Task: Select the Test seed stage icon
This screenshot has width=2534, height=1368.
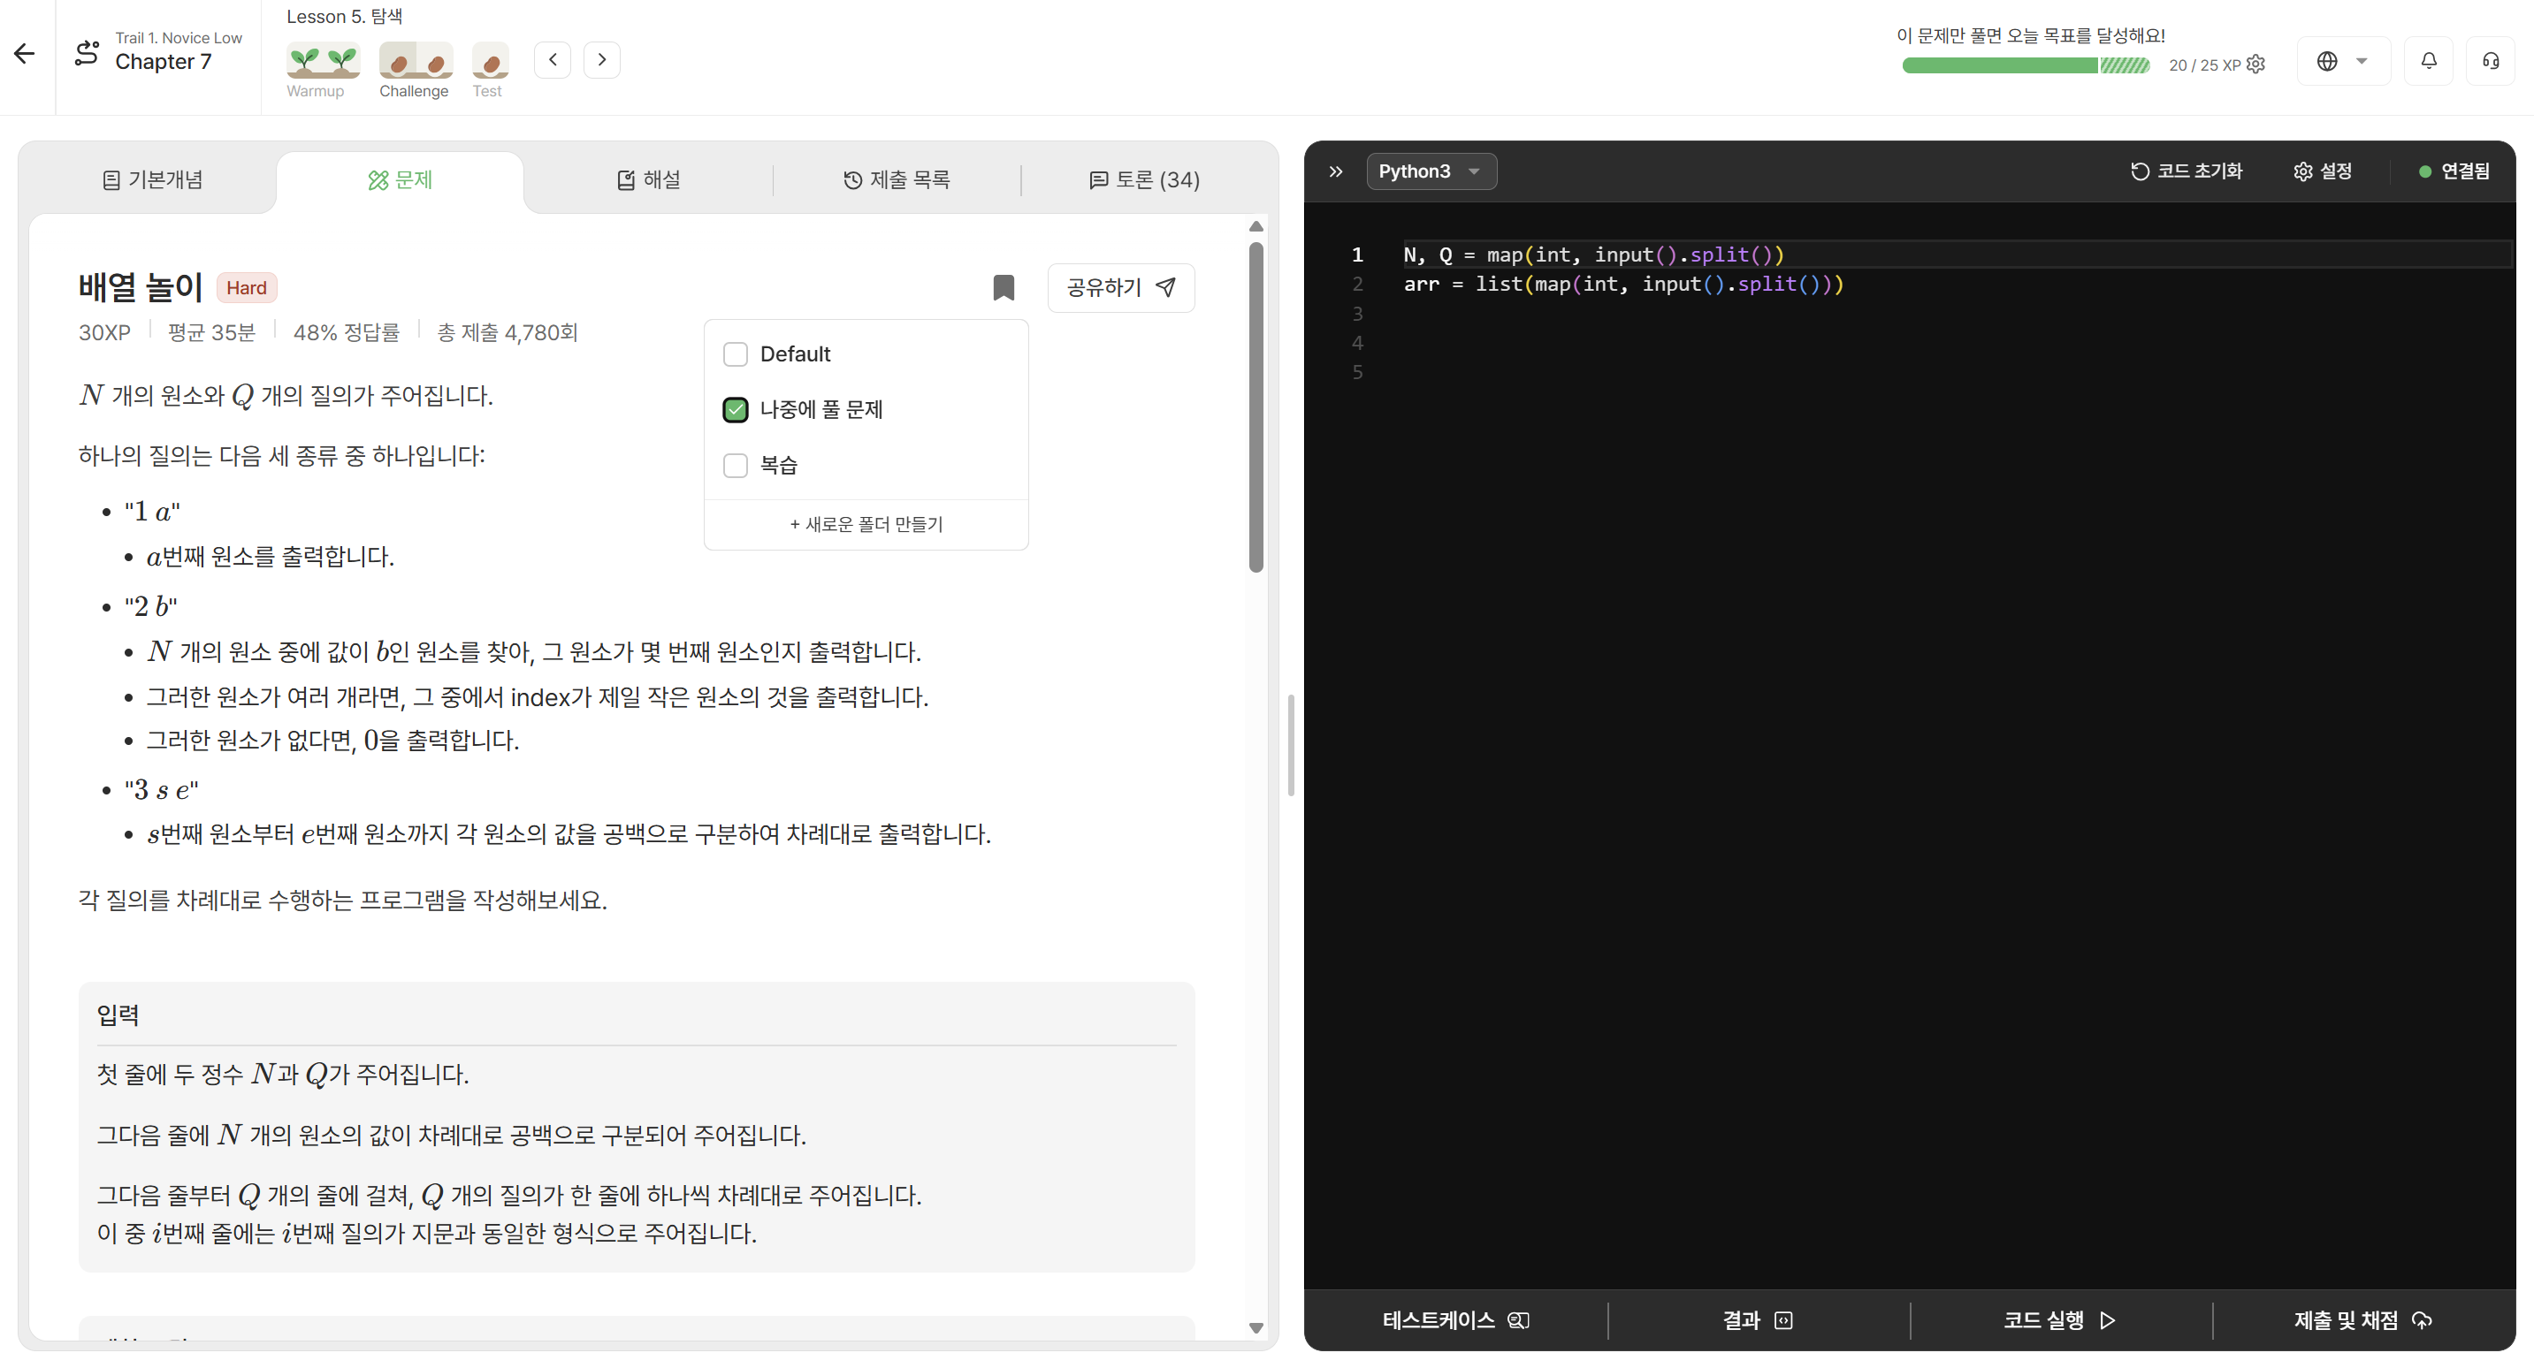Action: tap(490, 61)
